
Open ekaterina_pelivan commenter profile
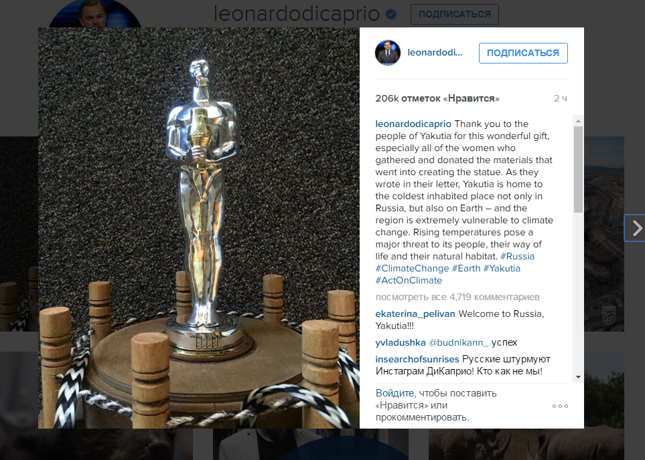pyautogui.click(x=415, y=314)
